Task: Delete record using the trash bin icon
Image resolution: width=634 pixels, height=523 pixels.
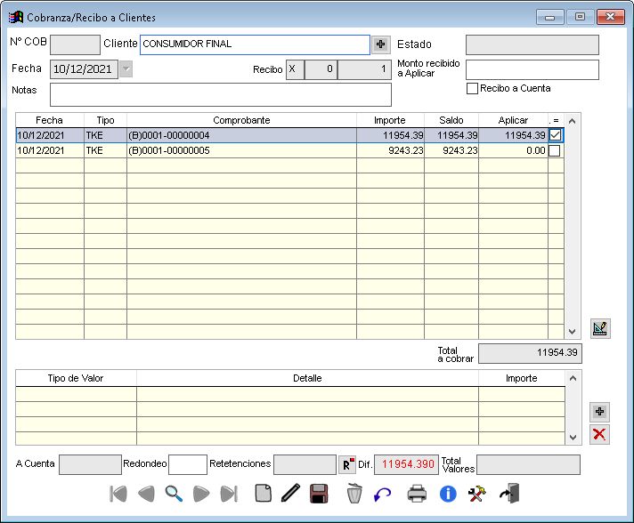Action: [x=354, y=494]
